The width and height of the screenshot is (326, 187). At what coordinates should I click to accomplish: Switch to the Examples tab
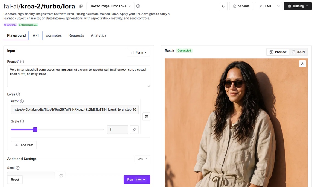54,35
